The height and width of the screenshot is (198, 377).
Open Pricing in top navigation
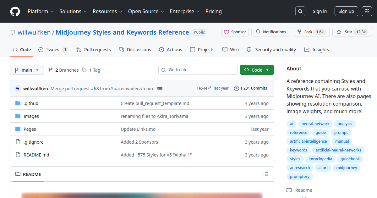(214, 11)
